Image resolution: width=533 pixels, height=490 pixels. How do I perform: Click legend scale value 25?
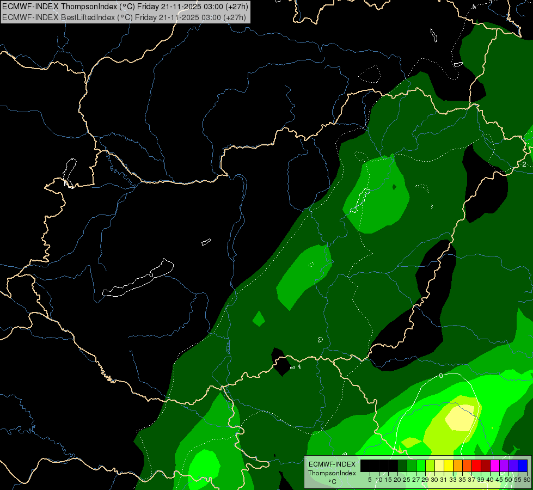[x=407, y=480]
